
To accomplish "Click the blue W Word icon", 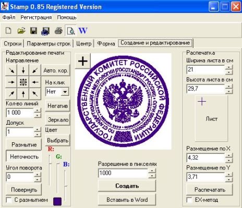I will click(83, 31).
